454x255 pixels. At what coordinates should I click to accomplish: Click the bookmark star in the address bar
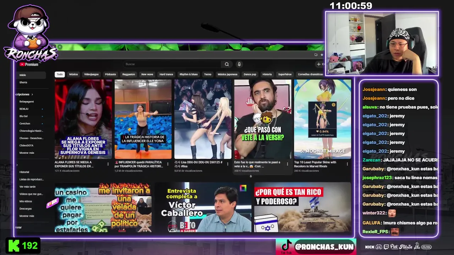322,55
